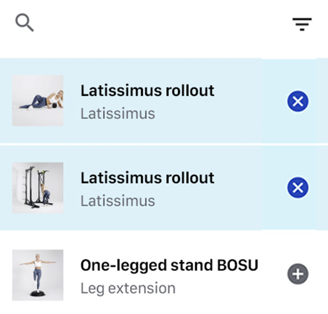The image size is (328, 314).
Task: Click the Leg extension subtitle
Action: pyautogui.click(x=128, y=288)
